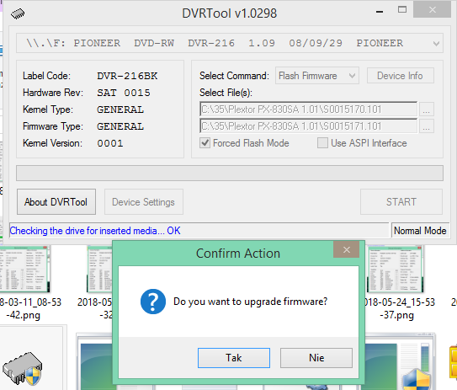This screenshot has width=457, height=390.
Task: Click first firmware file path field S0015170.101
Action: coord(308,110)
